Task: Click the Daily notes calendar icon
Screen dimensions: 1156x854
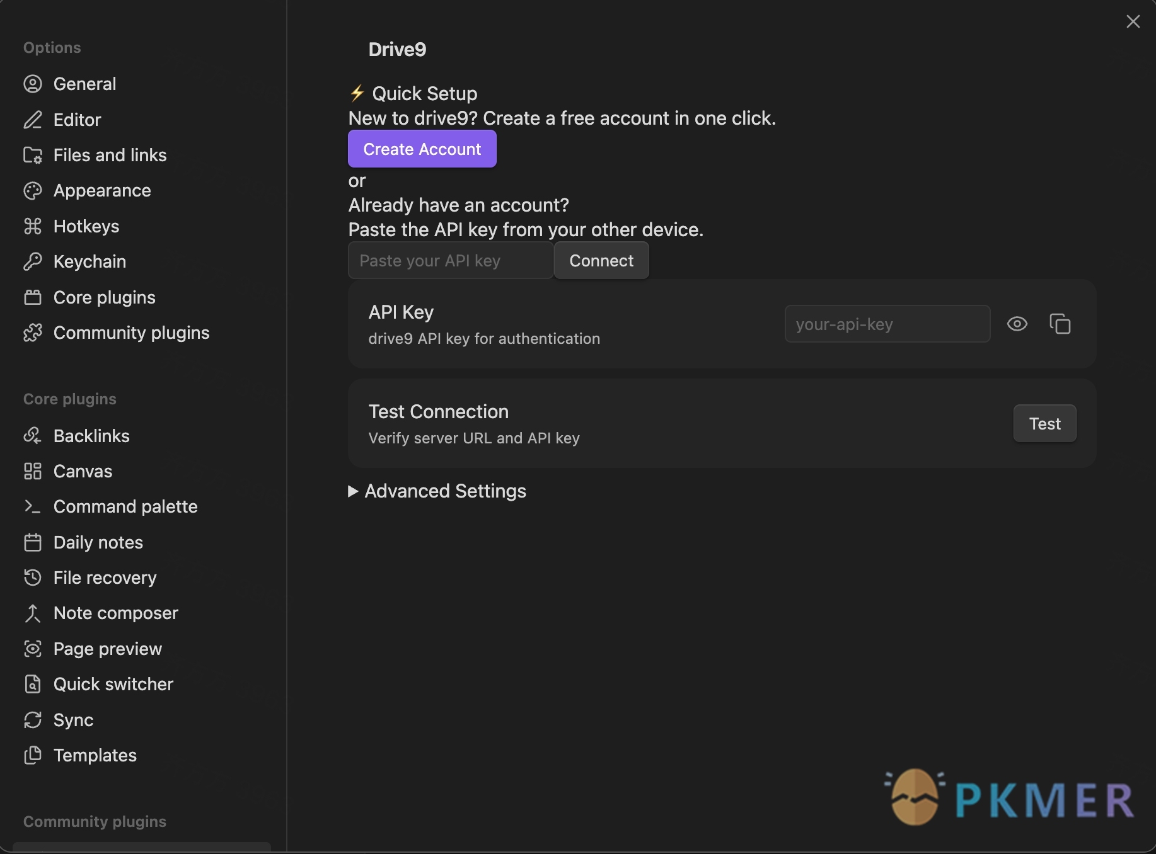Action: (x=33, y=542)
